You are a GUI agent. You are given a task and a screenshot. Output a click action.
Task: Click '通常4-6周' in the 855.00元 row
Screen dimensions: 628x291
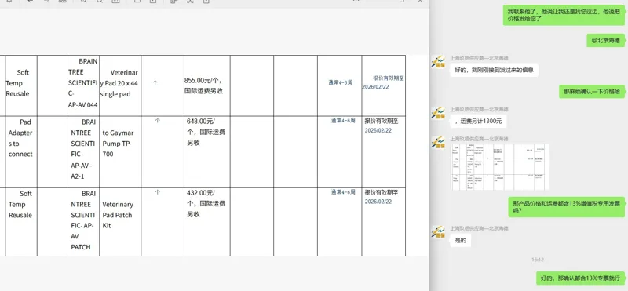pyautogui.click(x=341, y=82)
